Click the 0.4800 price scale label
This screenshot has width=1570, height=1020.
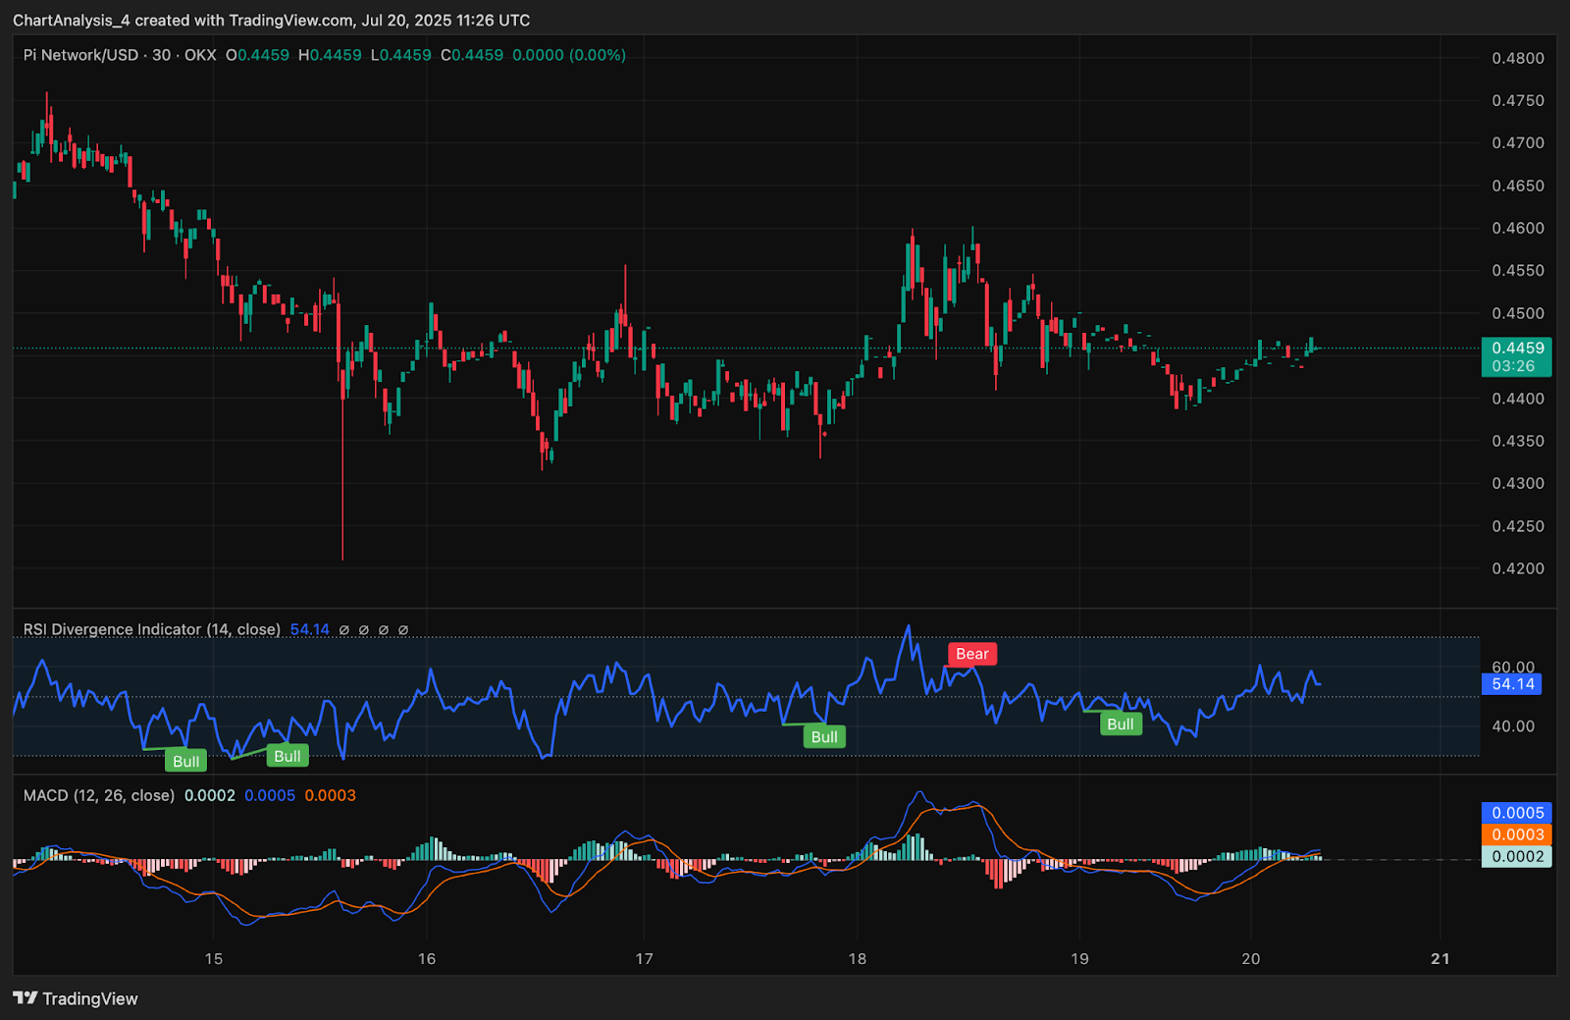point(1517,58)
